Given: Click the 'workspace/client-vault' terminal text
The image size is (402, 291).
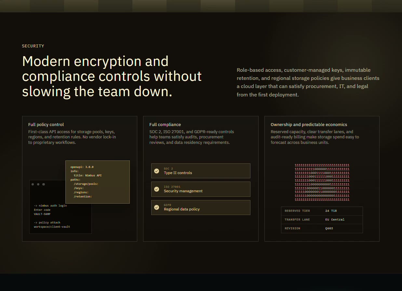Looking at the screenshot, I should [x=52, y=227].
